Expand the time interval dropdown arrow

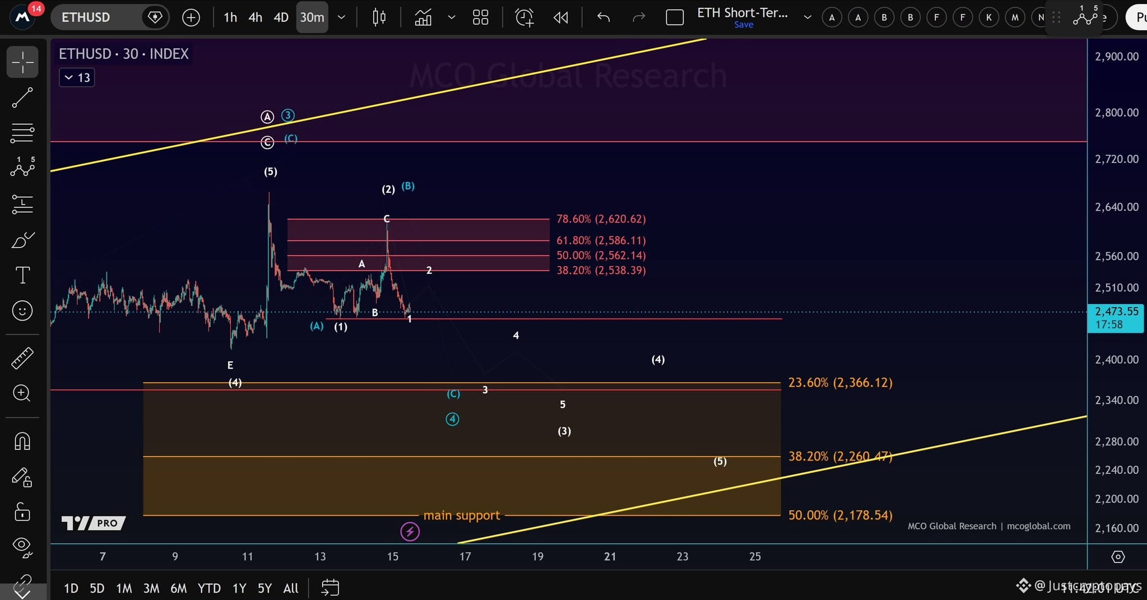[x=341, y=17]
